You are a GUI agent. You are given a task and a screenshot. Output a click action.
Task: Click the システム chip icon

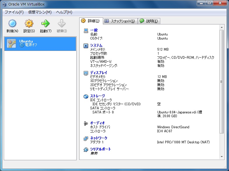coord(86,46)
